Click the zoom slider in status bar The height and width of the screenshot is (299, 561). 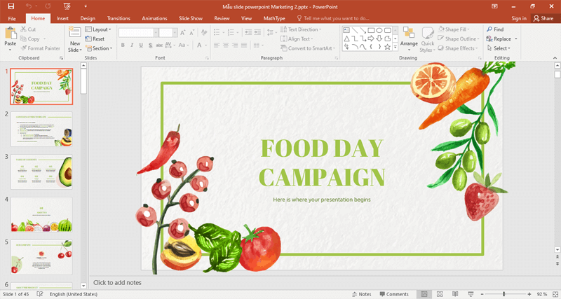pos(505,294)
